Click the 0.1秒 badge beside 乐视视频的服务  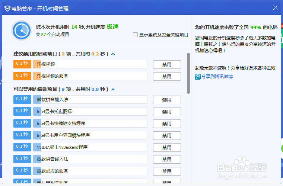[22, 76]
